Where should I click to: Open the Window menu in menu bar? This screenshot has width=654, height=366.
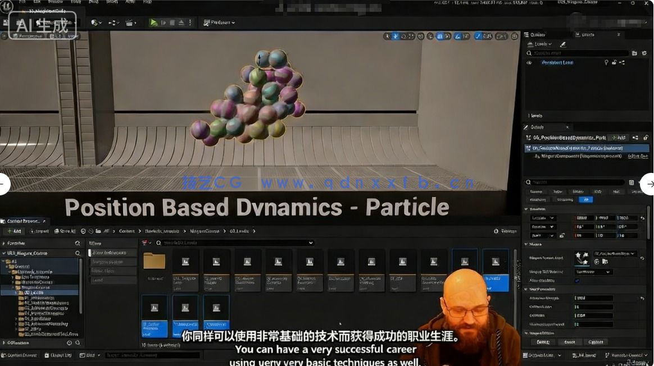tap(55, 3)
